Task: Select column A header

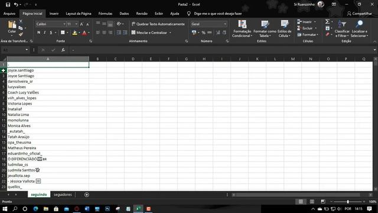Action: (x=48, y=59)
